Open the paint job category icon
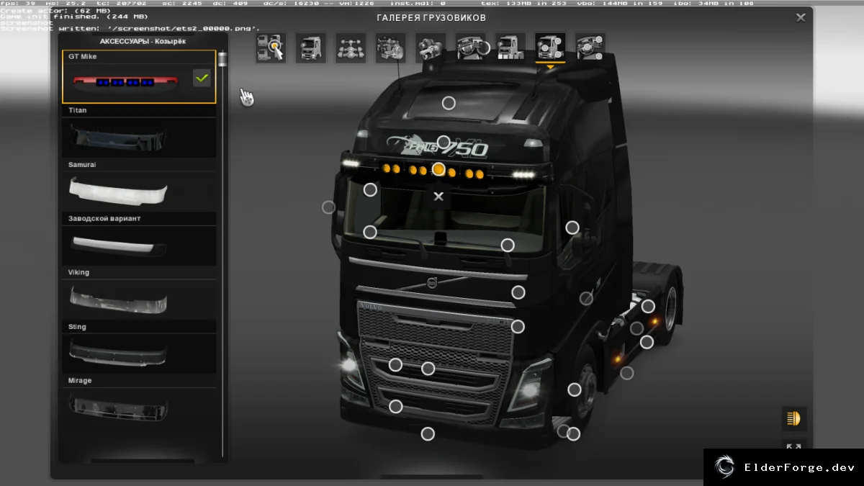864x486 pixels. coord(510,48)
